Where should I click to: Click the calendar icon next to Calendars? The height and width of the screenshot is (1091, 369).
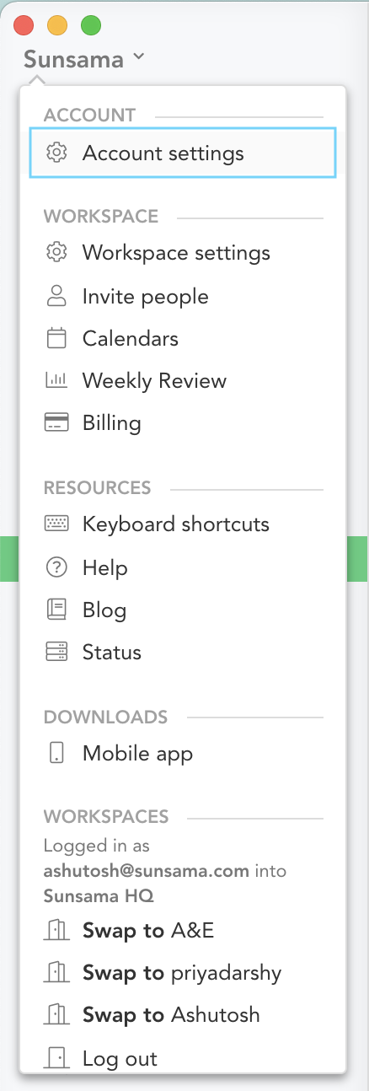click(x=56, y=338)
